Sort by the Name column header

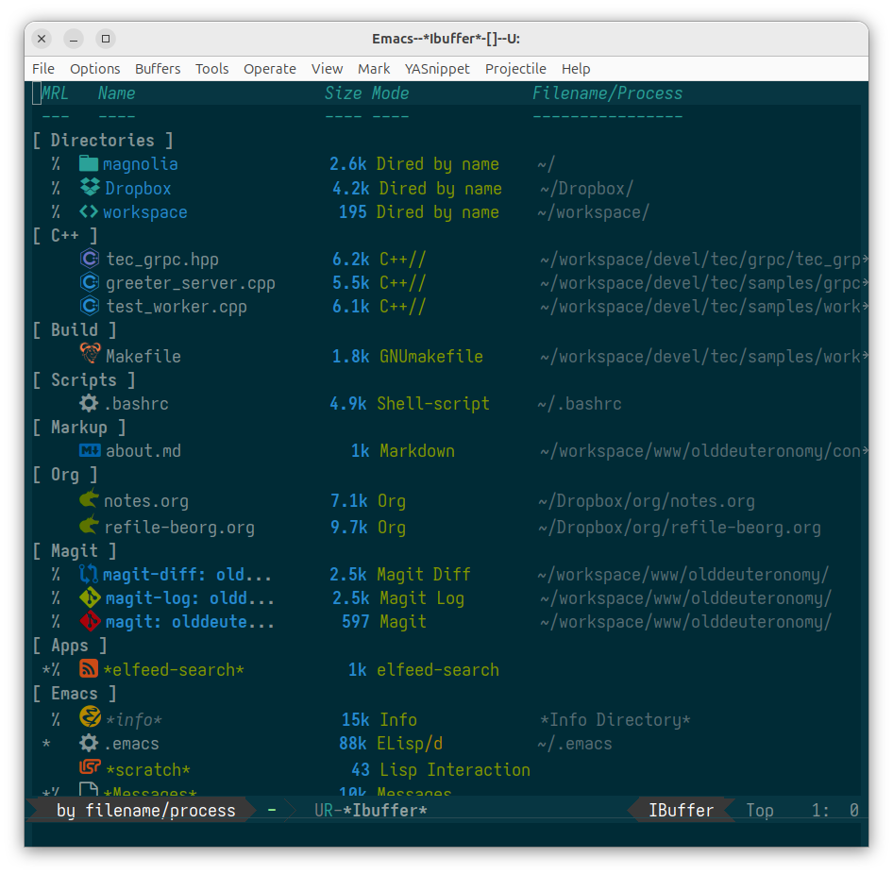117,92
